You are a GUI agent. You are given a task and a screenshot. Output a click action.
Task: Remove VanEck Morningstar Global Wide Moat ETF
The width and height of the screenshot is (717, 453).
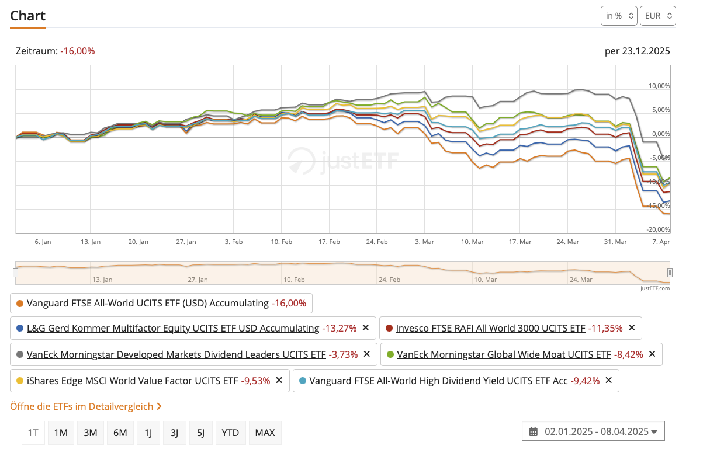(x=652, y=354)
